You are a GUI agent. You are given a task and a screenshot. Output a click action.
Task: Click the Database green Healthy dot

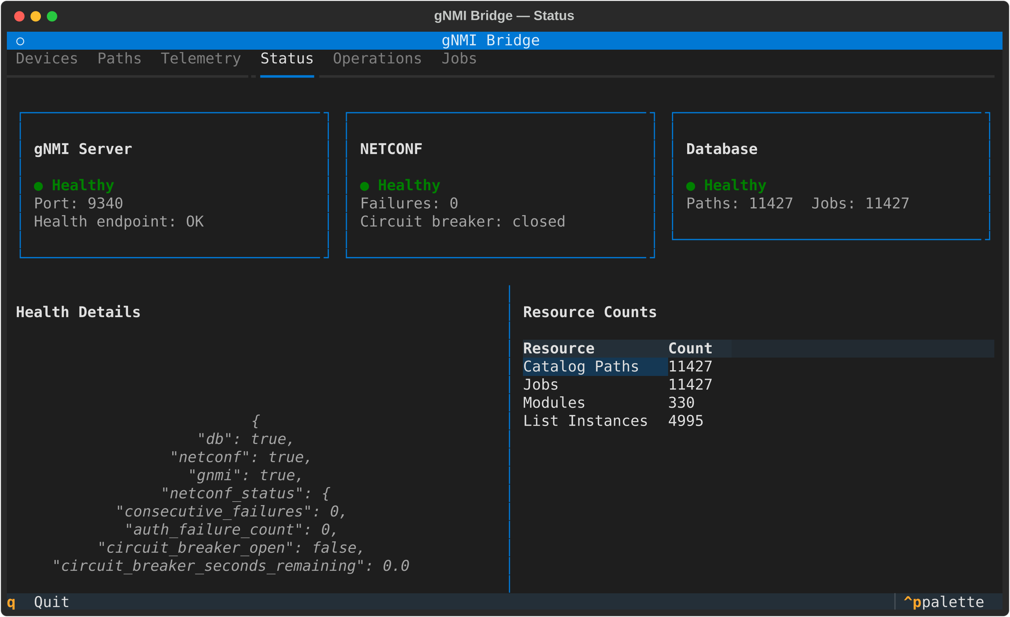pyautogui.click(x=691, y=186)
